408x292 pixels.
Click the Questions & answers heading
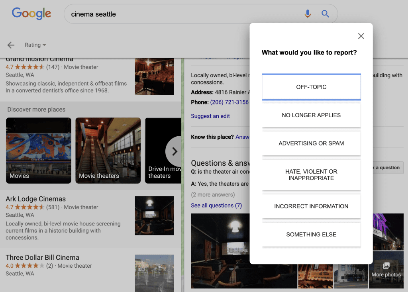[220, 163]
